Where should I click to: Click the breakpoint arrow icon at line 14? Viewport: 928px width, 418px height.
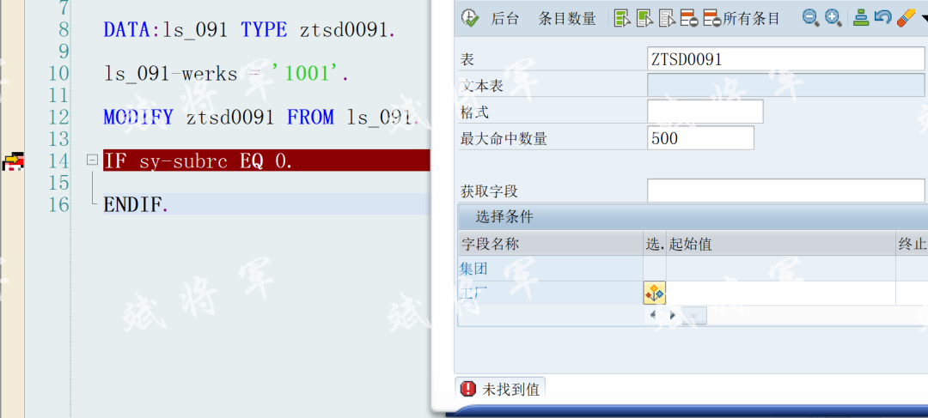(13, 161)
